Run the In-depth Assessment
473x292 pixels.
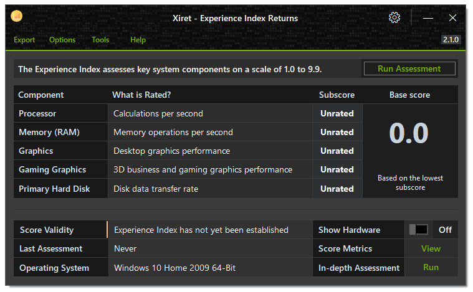click(431, 267)
